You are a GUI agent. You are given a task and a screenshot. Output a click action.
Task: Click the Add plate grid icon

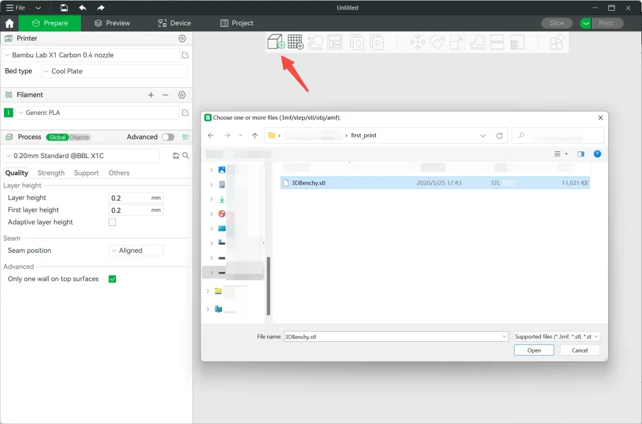[295, 42]
